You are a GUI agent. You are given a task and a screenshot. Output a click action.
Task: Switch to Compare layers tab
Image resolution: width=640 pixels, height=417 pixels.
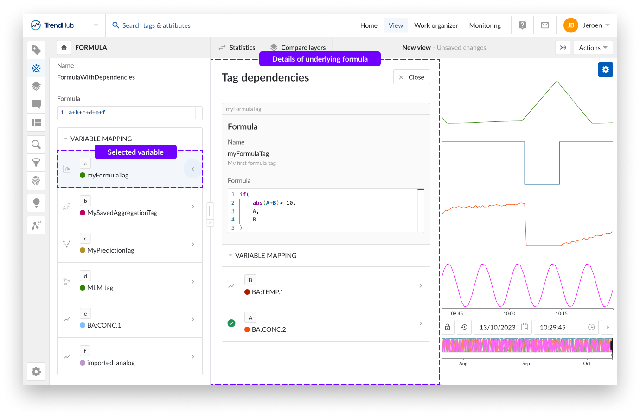[x=298, y=47]
